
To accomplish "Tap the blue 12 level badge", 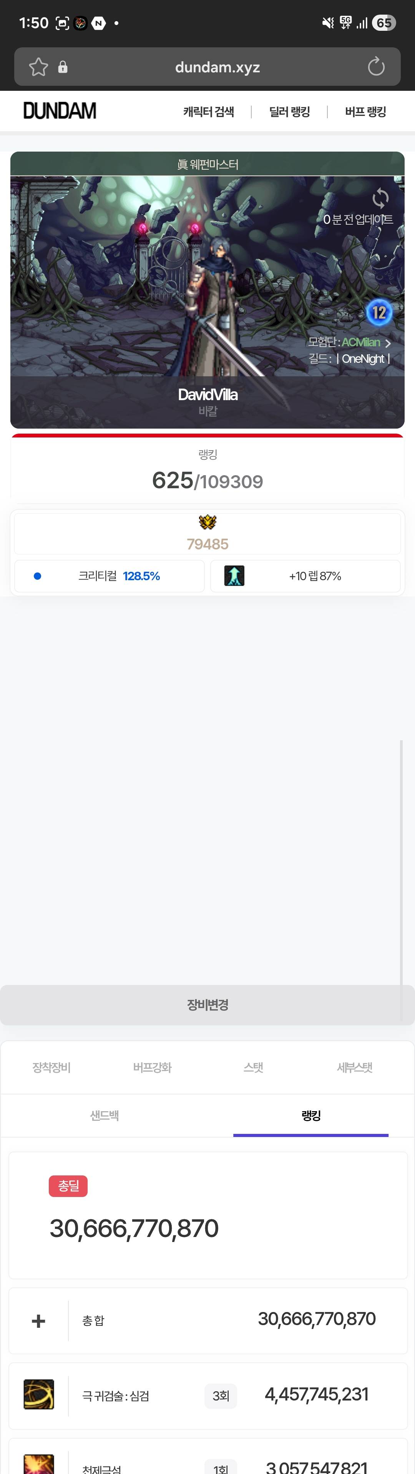I will click(x=379, y=312).
